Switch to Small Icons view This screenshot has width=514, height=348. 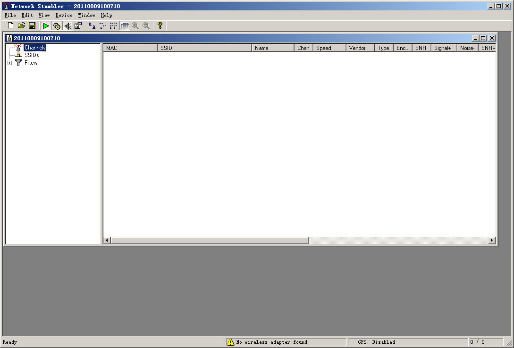[103, 26]
